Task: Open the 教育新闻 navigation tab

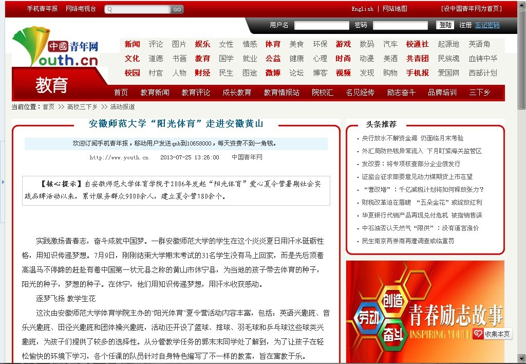Action: tap(155, 93)
